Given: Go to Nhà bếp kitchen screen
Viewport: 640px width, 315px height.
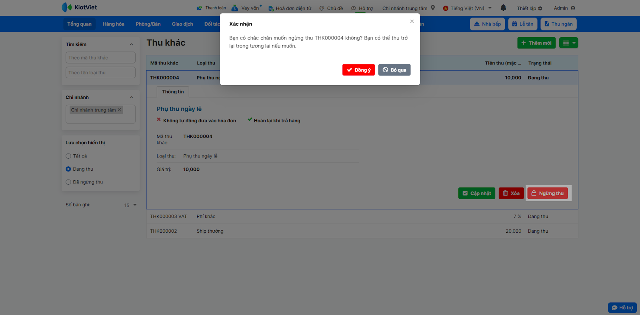Looking at the screenshot, I should (488, 24).
